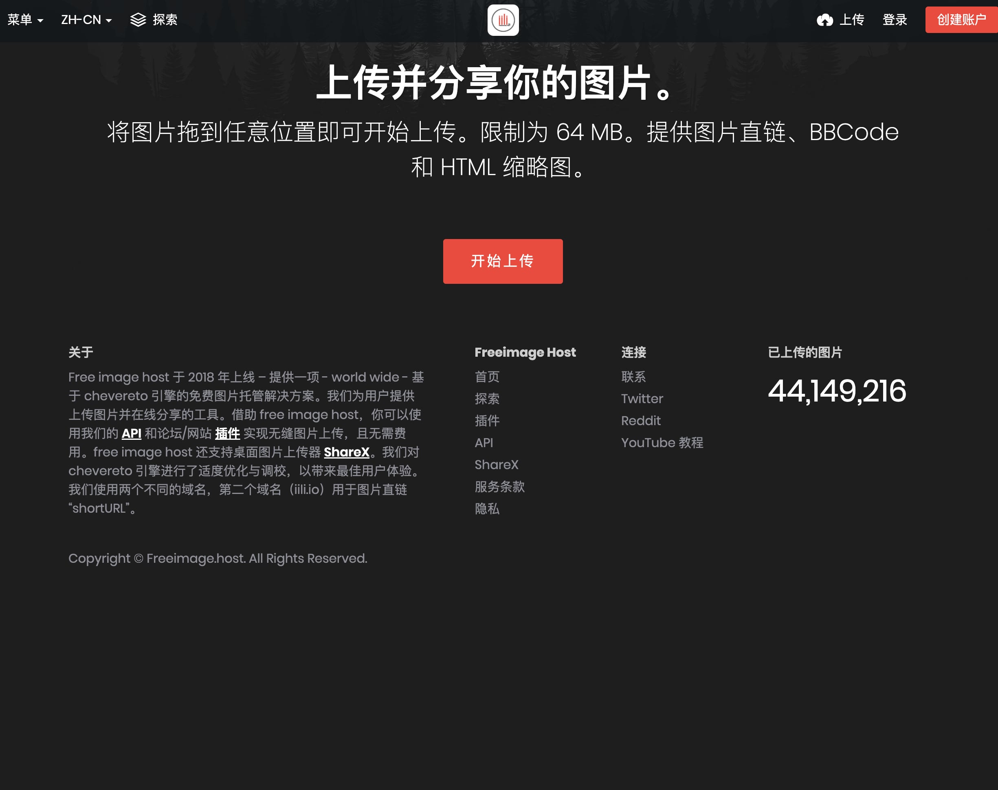998x790 pixels.
Task: Click the Copyright Freeimage.host footer text
Action: [218, 558]
